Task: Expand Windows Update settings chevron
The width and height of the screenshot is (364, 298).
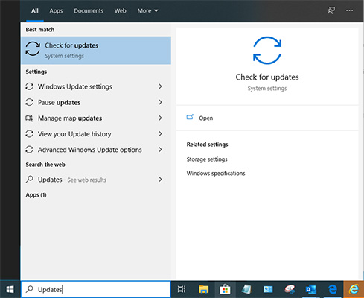Action: tap(160, 86)
